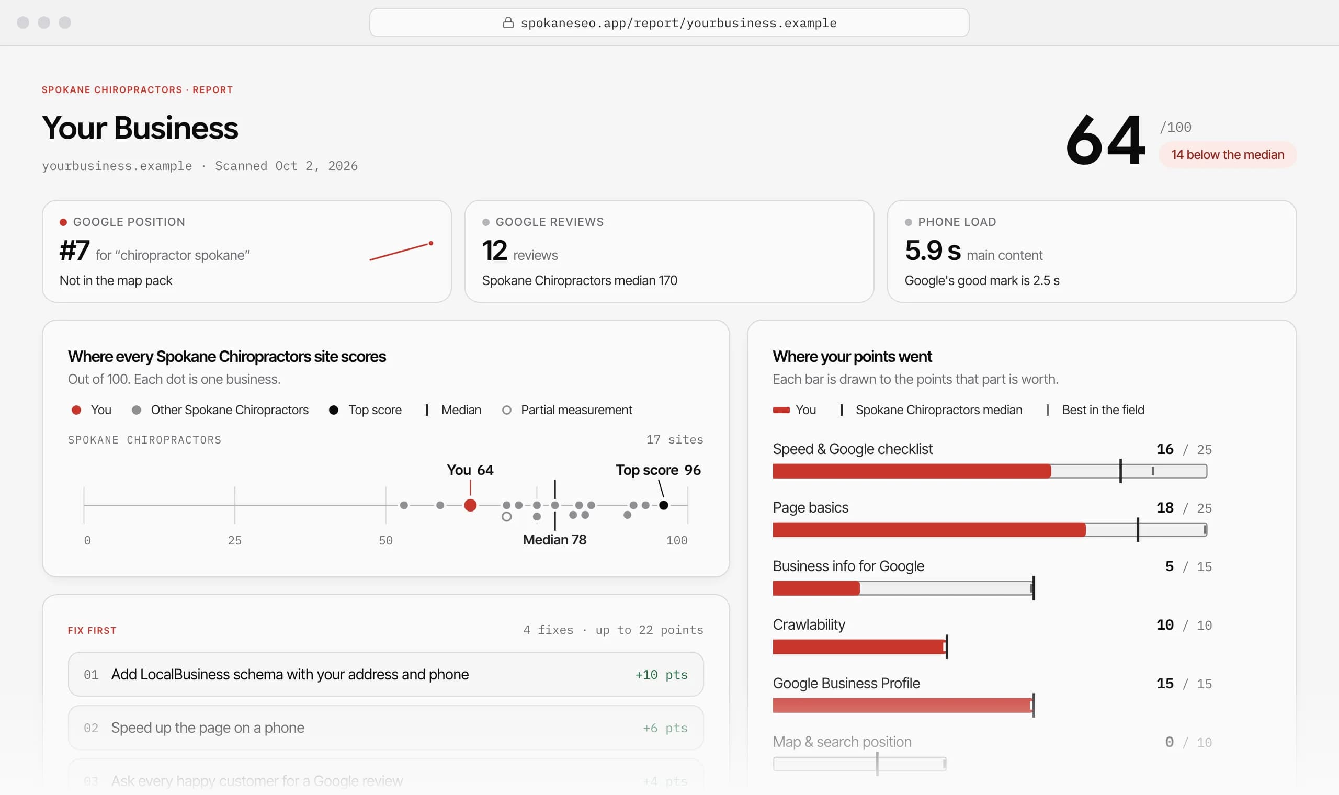Click the Page basics progress bar
This screenshot has width=1339, height=795.
[990, 530]
